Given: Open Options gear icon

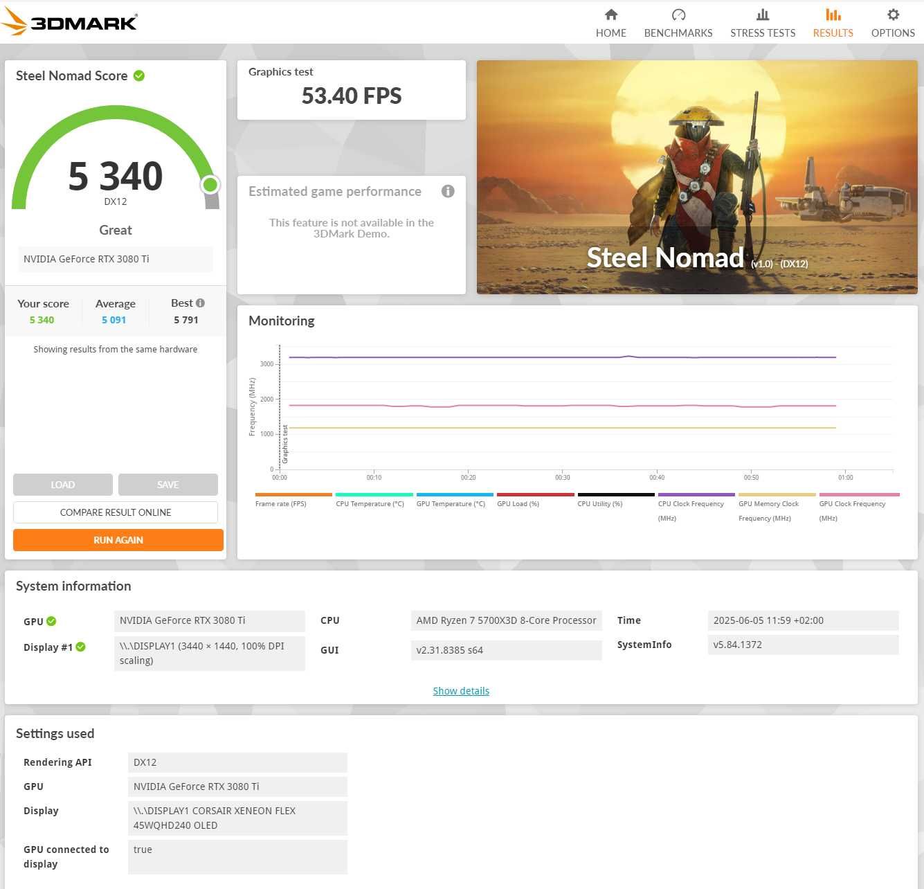Looking at the screenshot, I should (893, 15).
